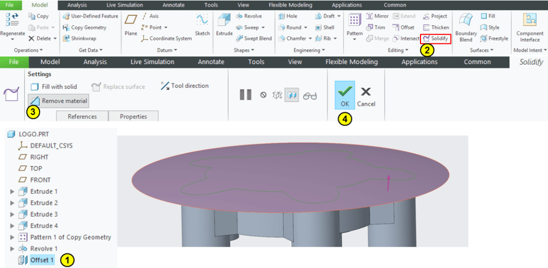Select Offset 1 in the model tree

42,260
